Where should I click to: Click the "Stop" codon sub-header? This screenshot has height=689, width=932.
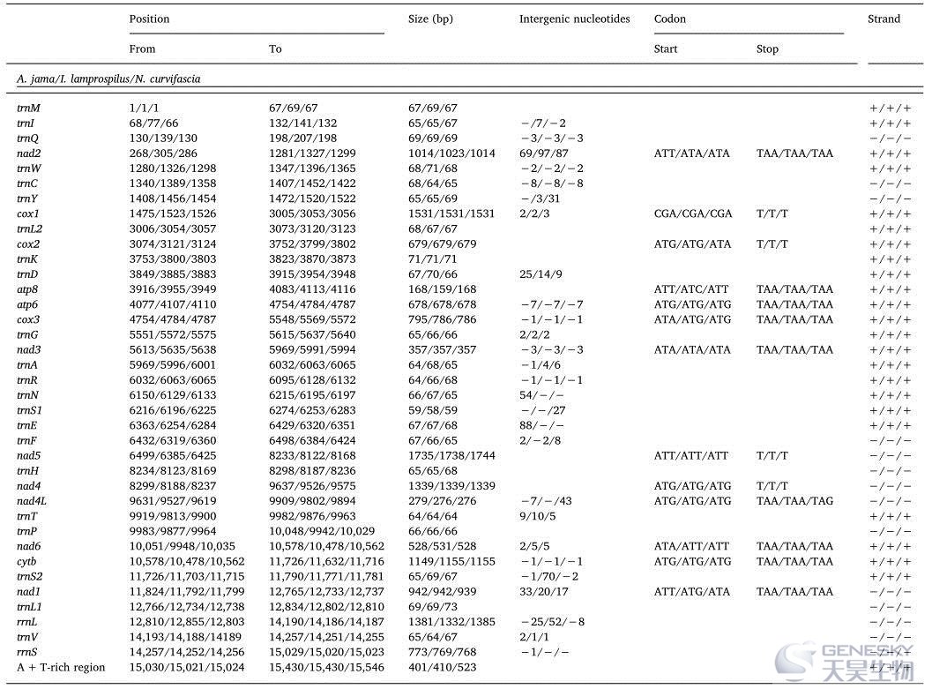point(767,49)
